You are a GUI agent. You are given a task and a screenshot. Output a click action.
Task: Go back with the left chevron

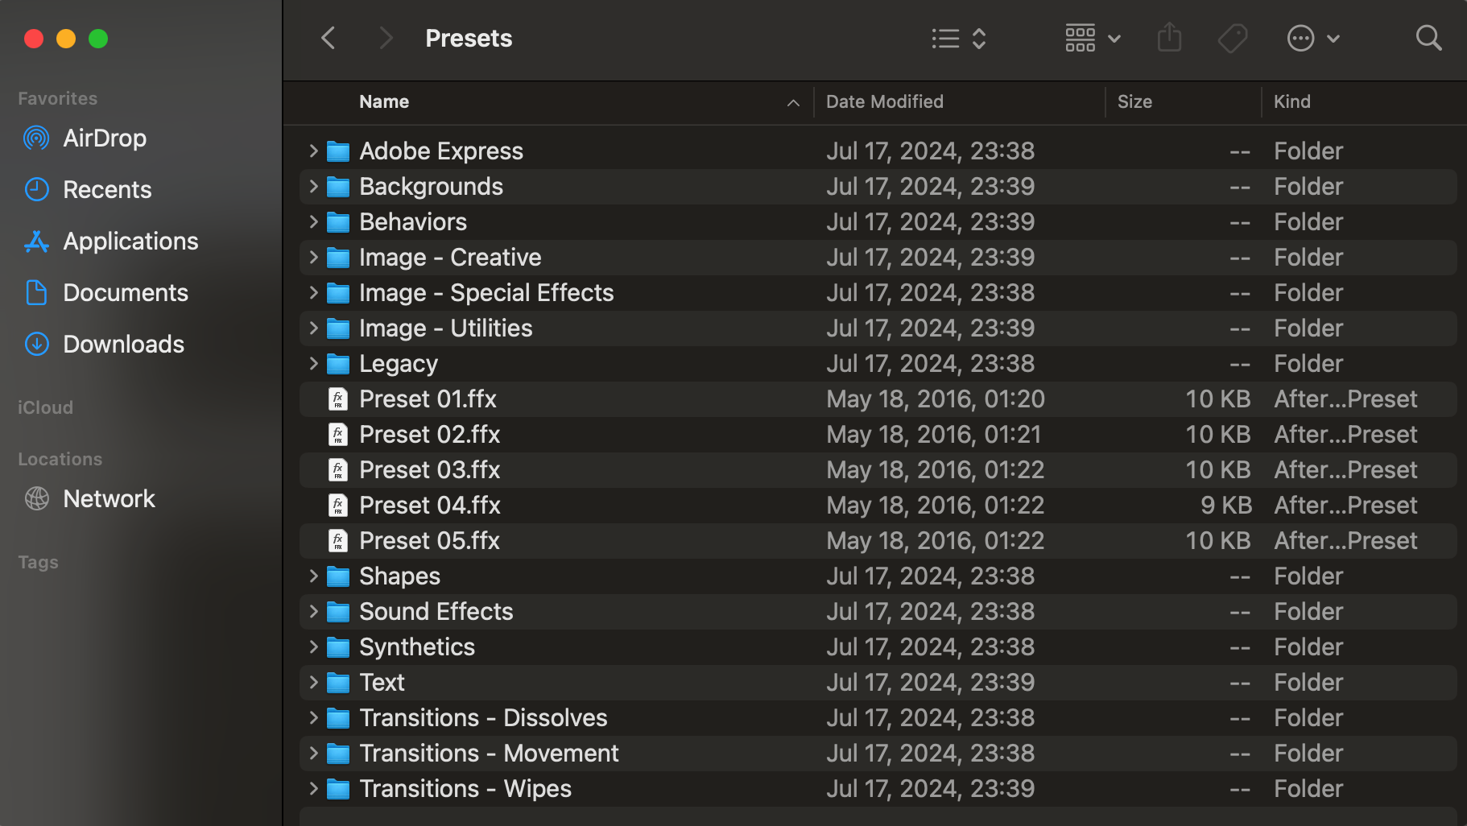pos(329,38)
